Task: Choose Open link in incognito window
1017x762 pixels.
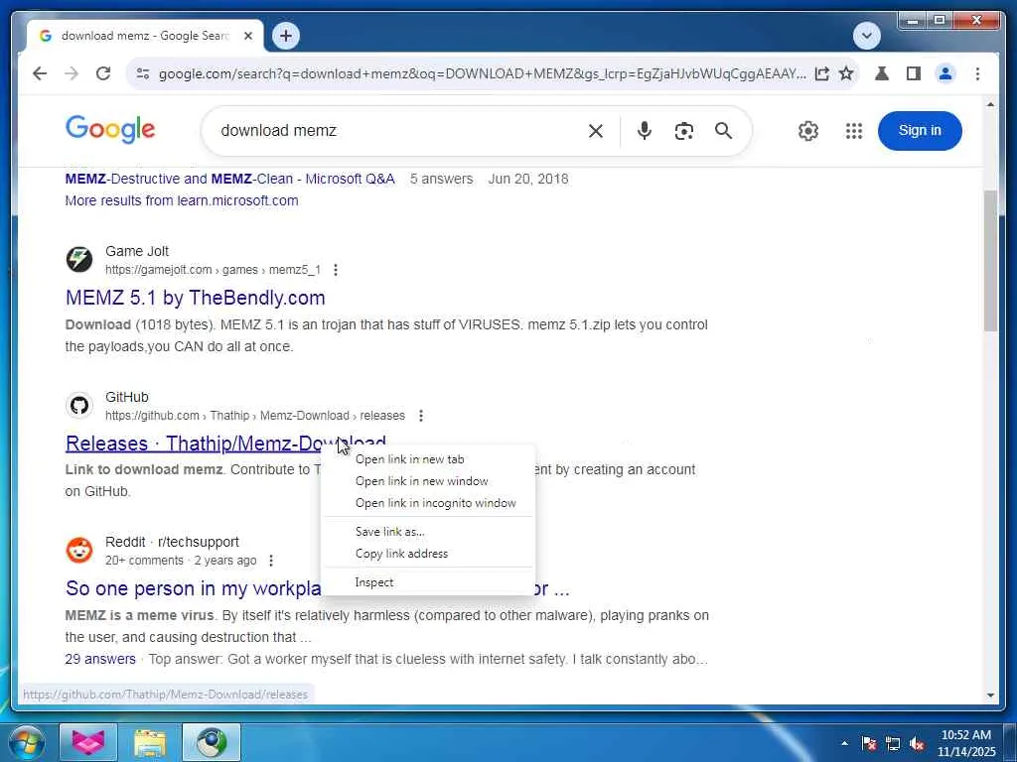Action: click(427, 503)
